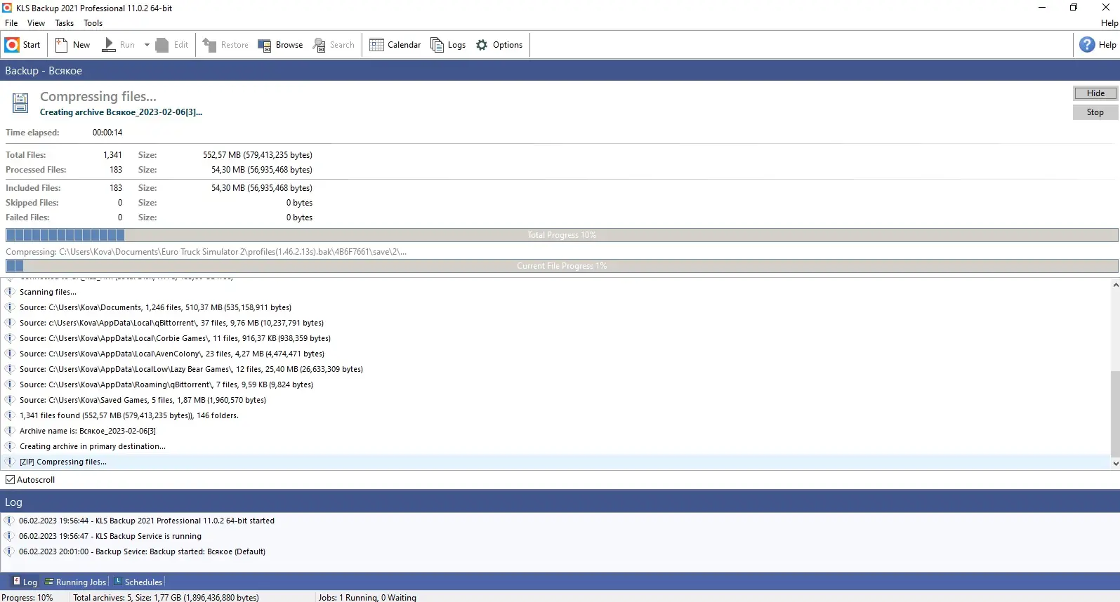This screenshot has height=602, width=1120.
Task: Switch to the Schedules tab
Action: tap(138, 582)
